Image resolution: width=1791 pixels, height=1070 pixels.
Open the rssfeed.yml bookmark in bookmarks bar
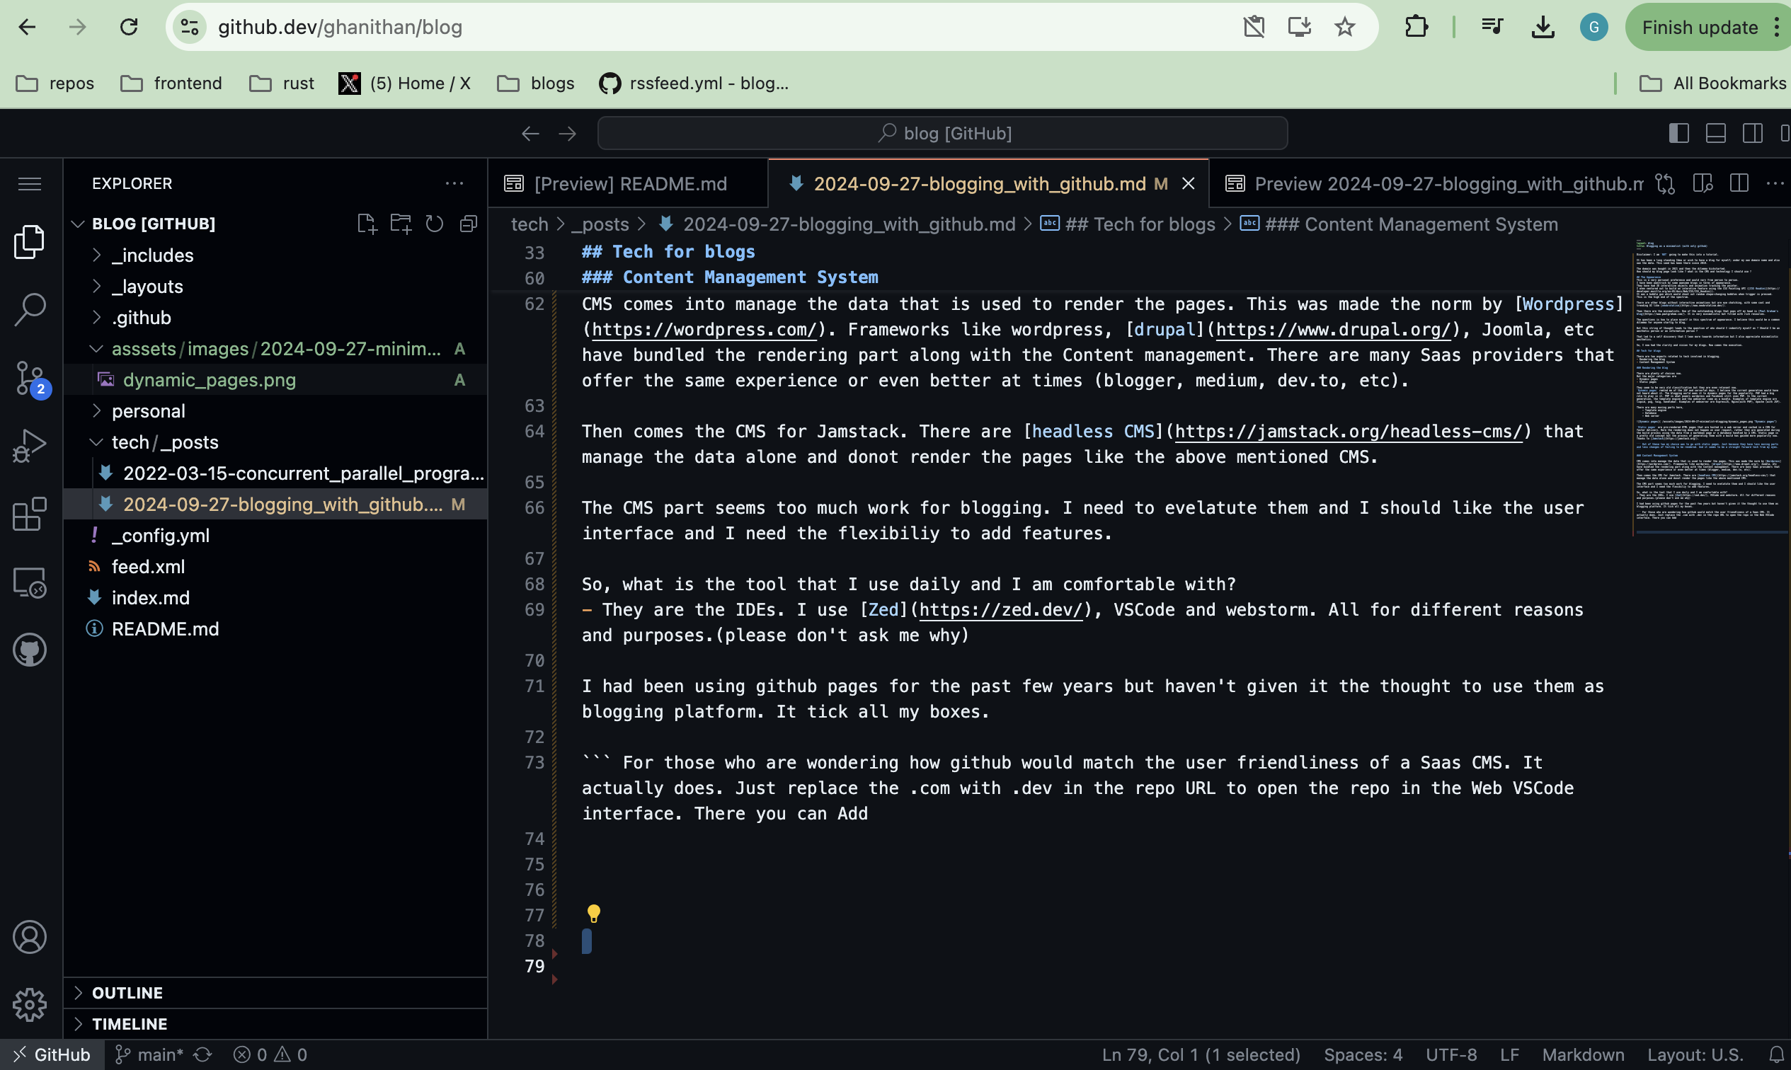click(694, 83)
